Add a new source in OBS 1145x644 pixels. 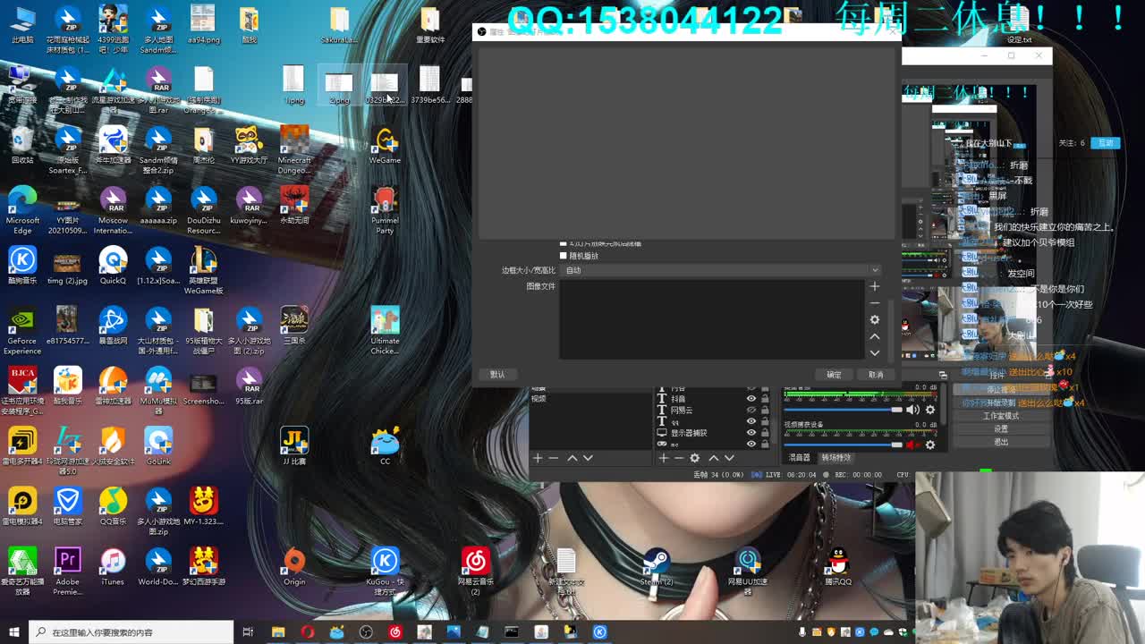tap(664, 458)
